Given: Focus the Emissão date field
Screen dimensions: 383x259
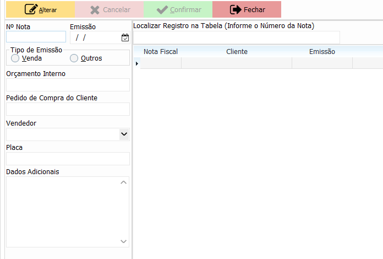Looking at the screenshot, I should coord(95,37).
